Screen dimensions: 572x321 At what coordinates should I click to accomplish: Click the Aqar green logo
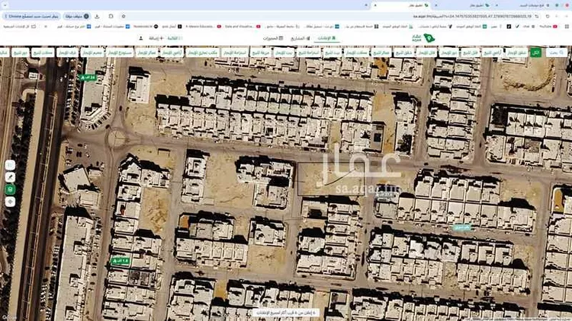pos(423,38)
